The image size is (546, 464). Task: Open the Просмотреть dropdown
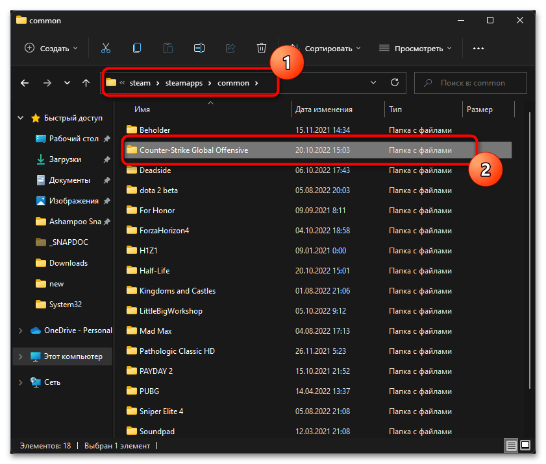[x=415, y=49]
